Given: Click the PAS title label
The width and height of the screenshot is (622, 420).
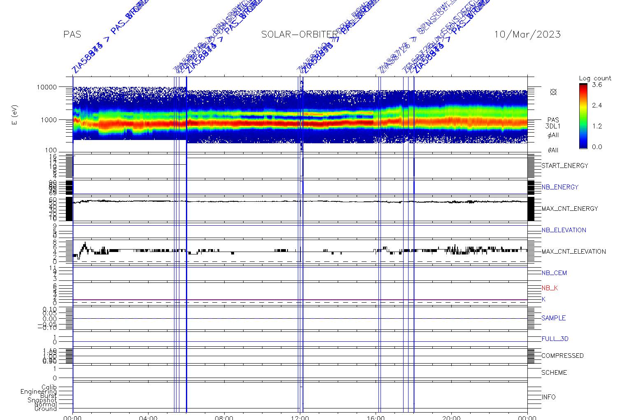Looking at the screenshot, I should tap(72, 35).
